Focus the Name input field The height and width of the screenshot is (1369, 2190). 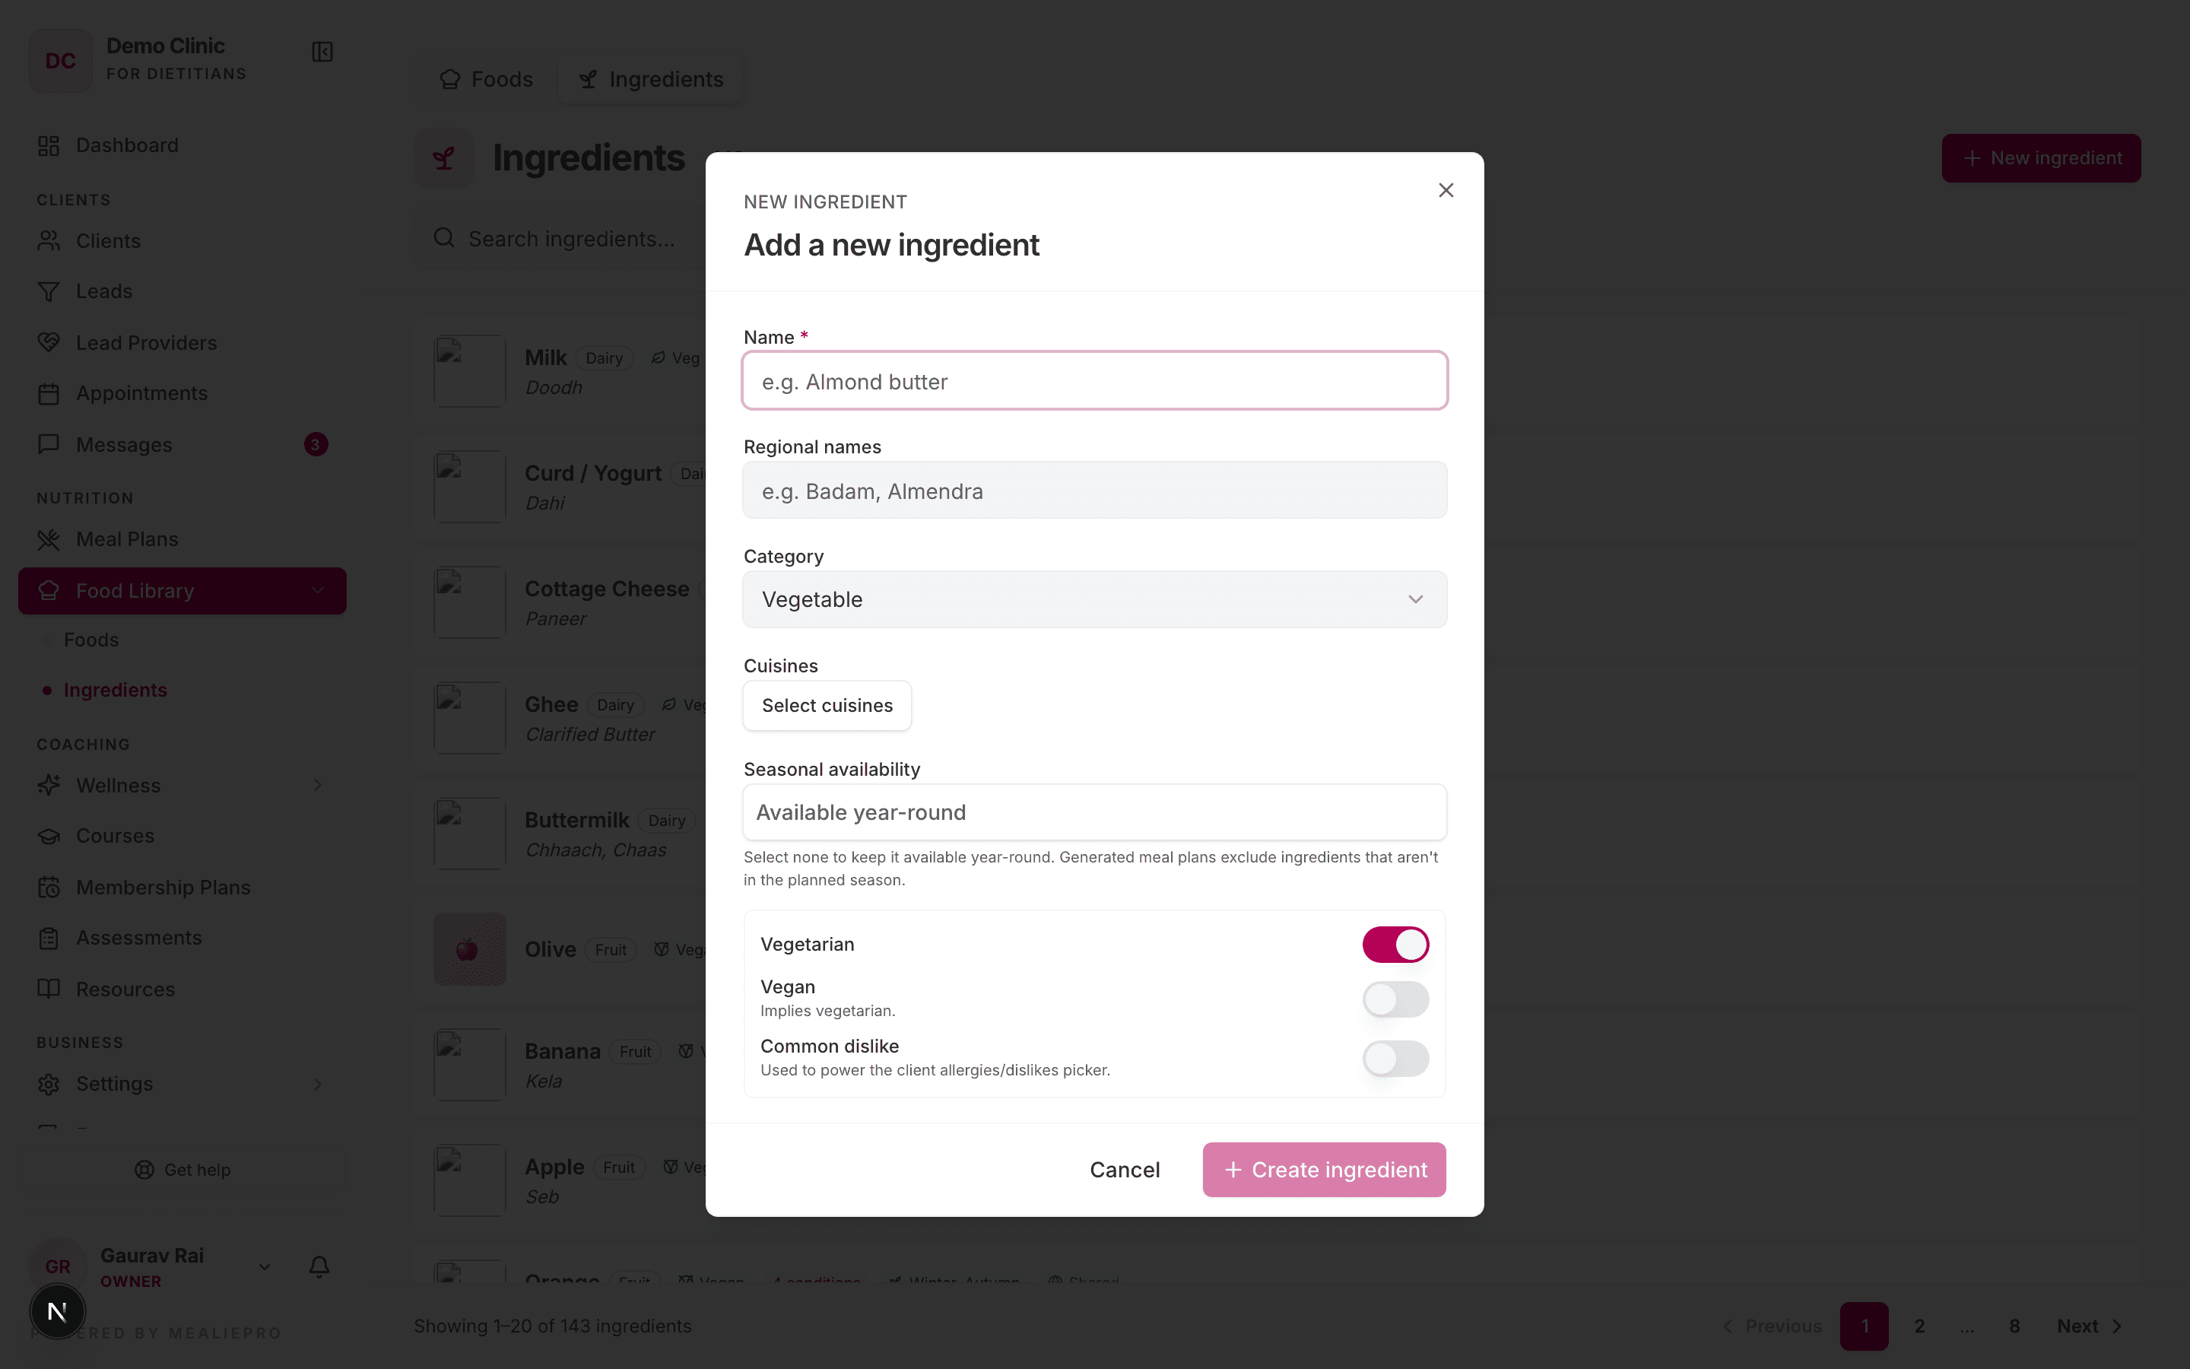1094,381
